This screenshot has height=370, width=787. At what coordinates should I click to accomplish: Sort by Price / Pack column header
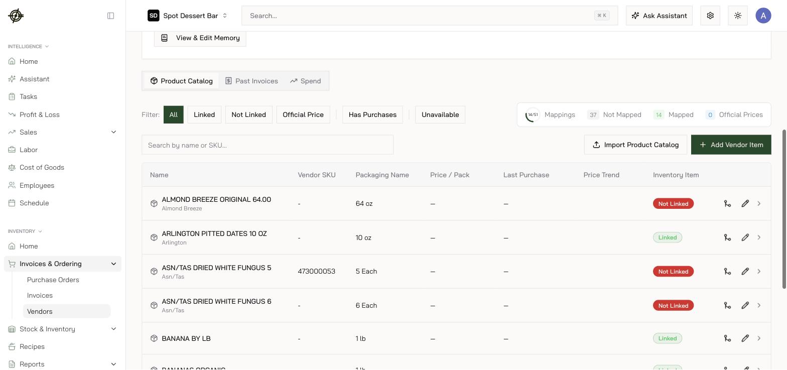click(x=450, y=175)
